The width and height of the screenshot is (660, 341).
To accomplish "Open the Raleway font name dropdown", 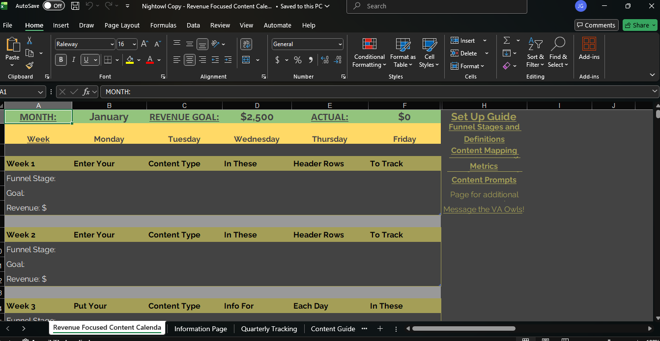I will click(x=112, y=44).
